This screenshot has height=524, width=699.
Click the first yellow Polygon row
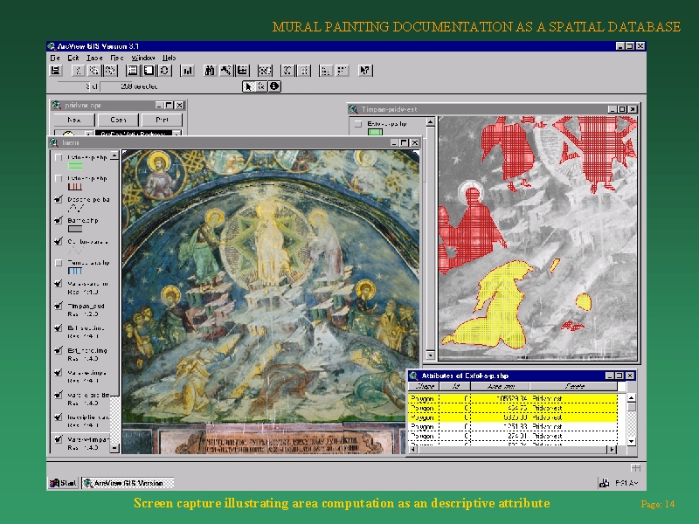coord(513,398)
